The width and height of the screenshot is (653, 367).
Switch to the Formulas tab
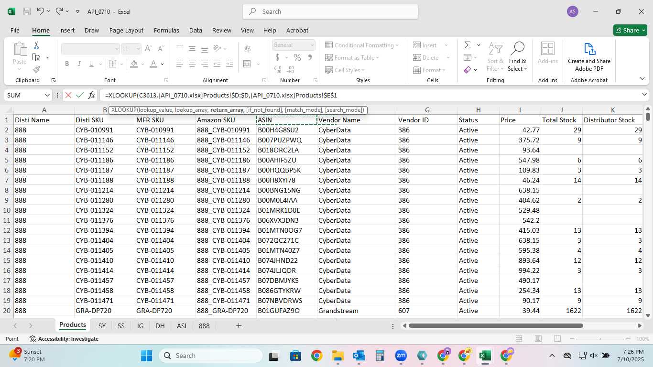tap(166, 30)
